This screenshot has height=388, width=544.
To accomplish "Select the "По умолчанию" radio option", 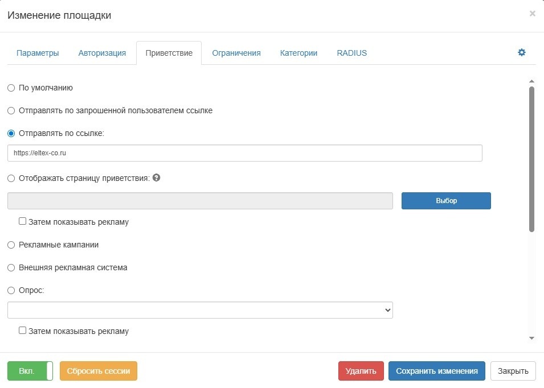I will 11,88.
